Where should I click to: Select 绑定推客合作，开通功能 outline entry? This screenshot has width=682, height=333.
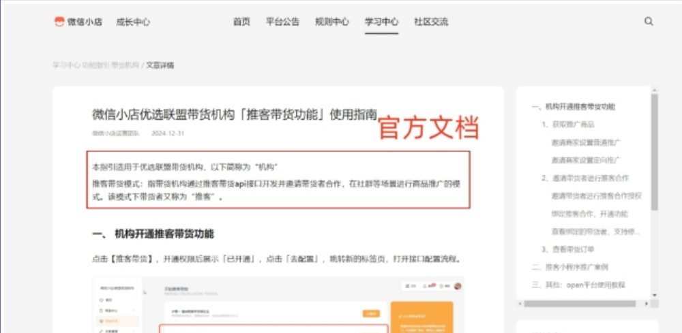590,214
